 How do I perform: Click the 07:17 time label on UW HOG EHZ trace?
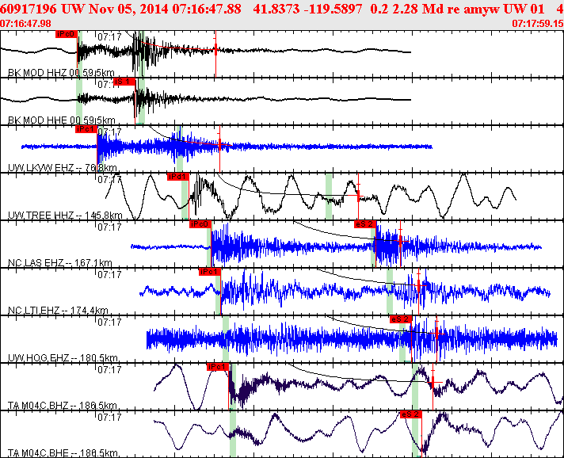(x=109, y=322)
